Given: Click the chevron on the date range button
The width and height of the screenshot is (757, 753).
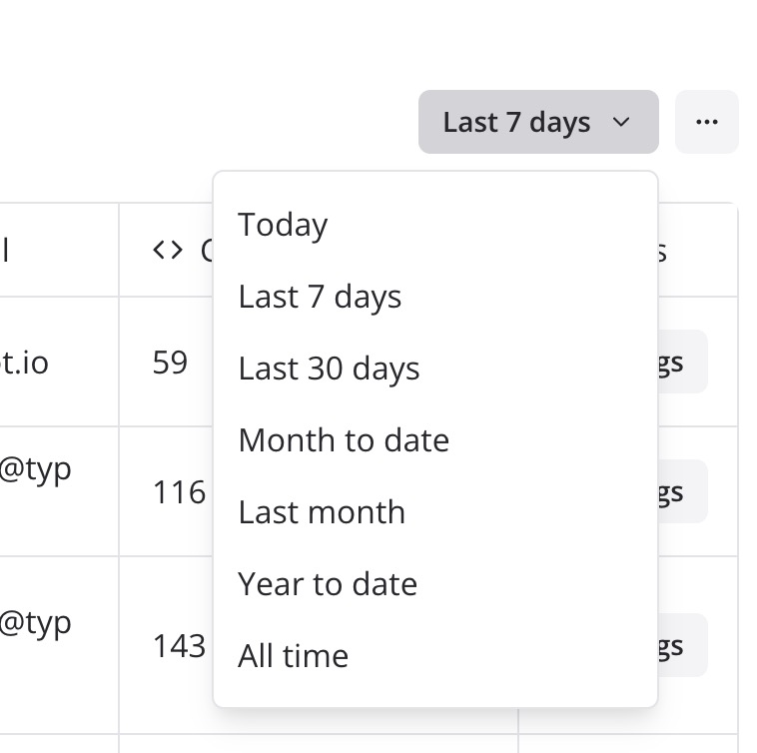Looking at the screenshot, I should click(x=621, y=122).
